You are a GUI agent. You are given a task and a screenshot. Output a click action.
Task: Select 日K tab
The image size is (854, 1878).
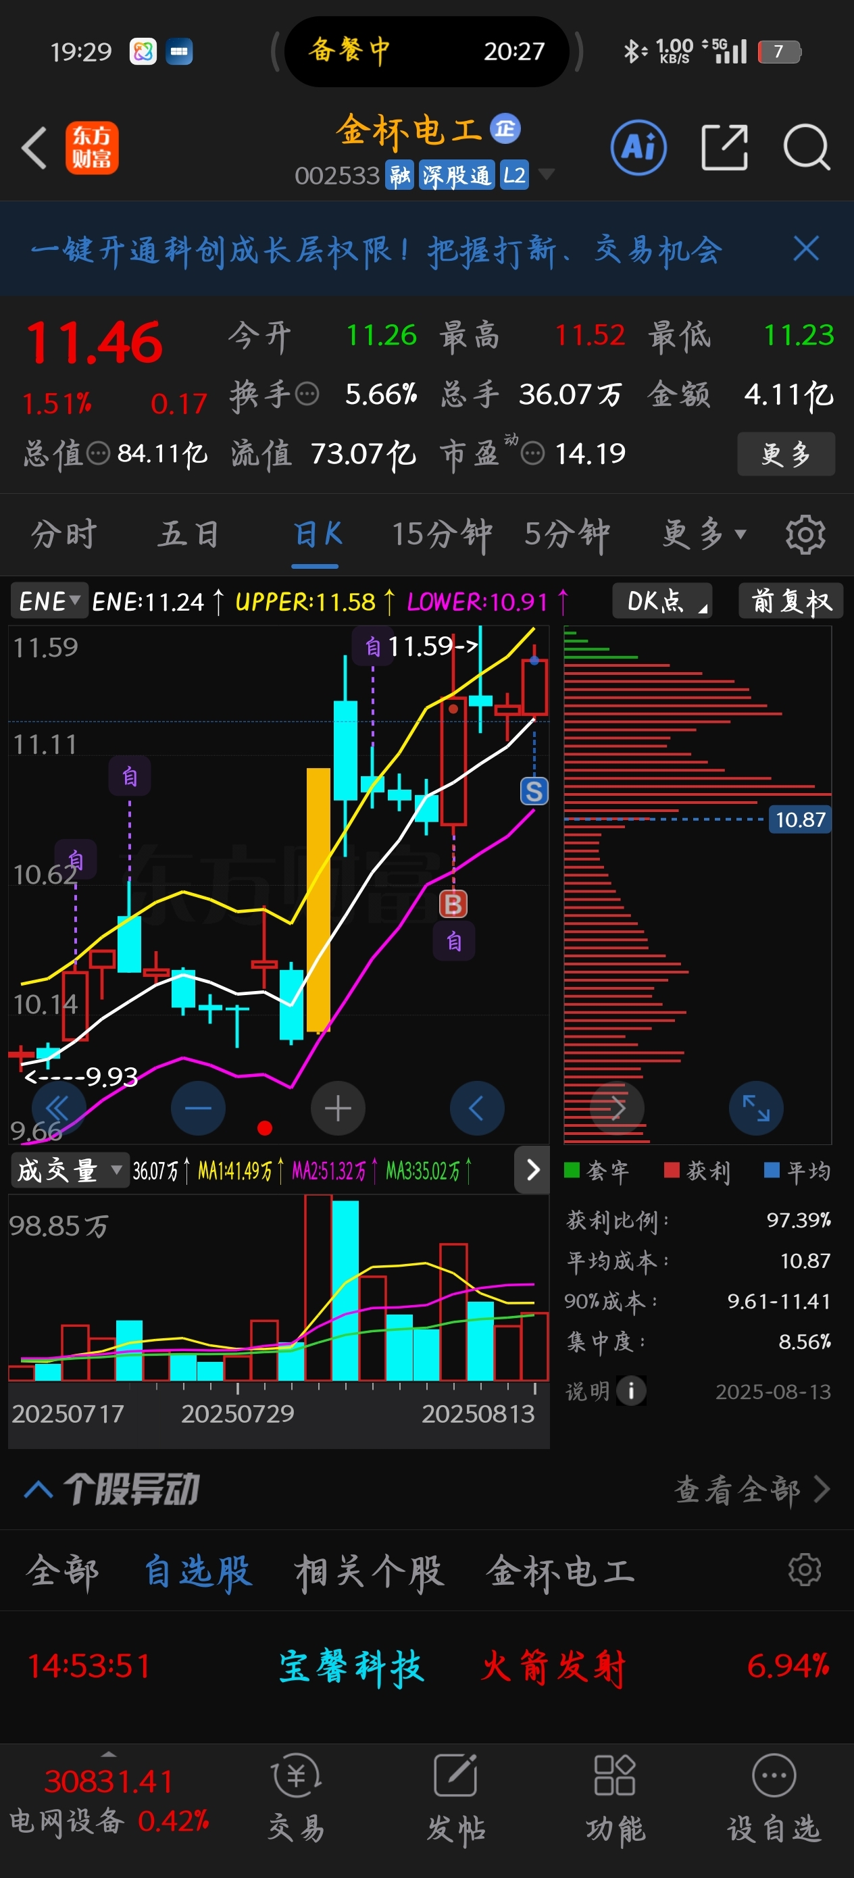click(x=318, y=534)
